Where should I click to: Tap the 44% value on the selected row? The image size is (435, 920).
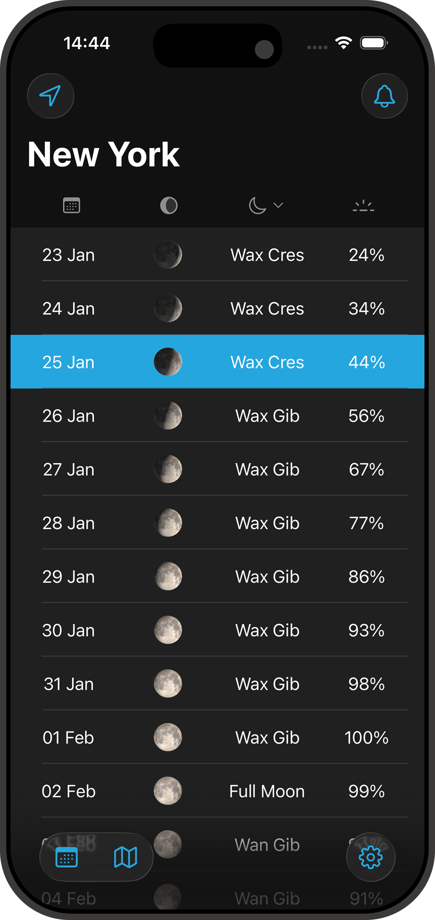coord(367,362)
